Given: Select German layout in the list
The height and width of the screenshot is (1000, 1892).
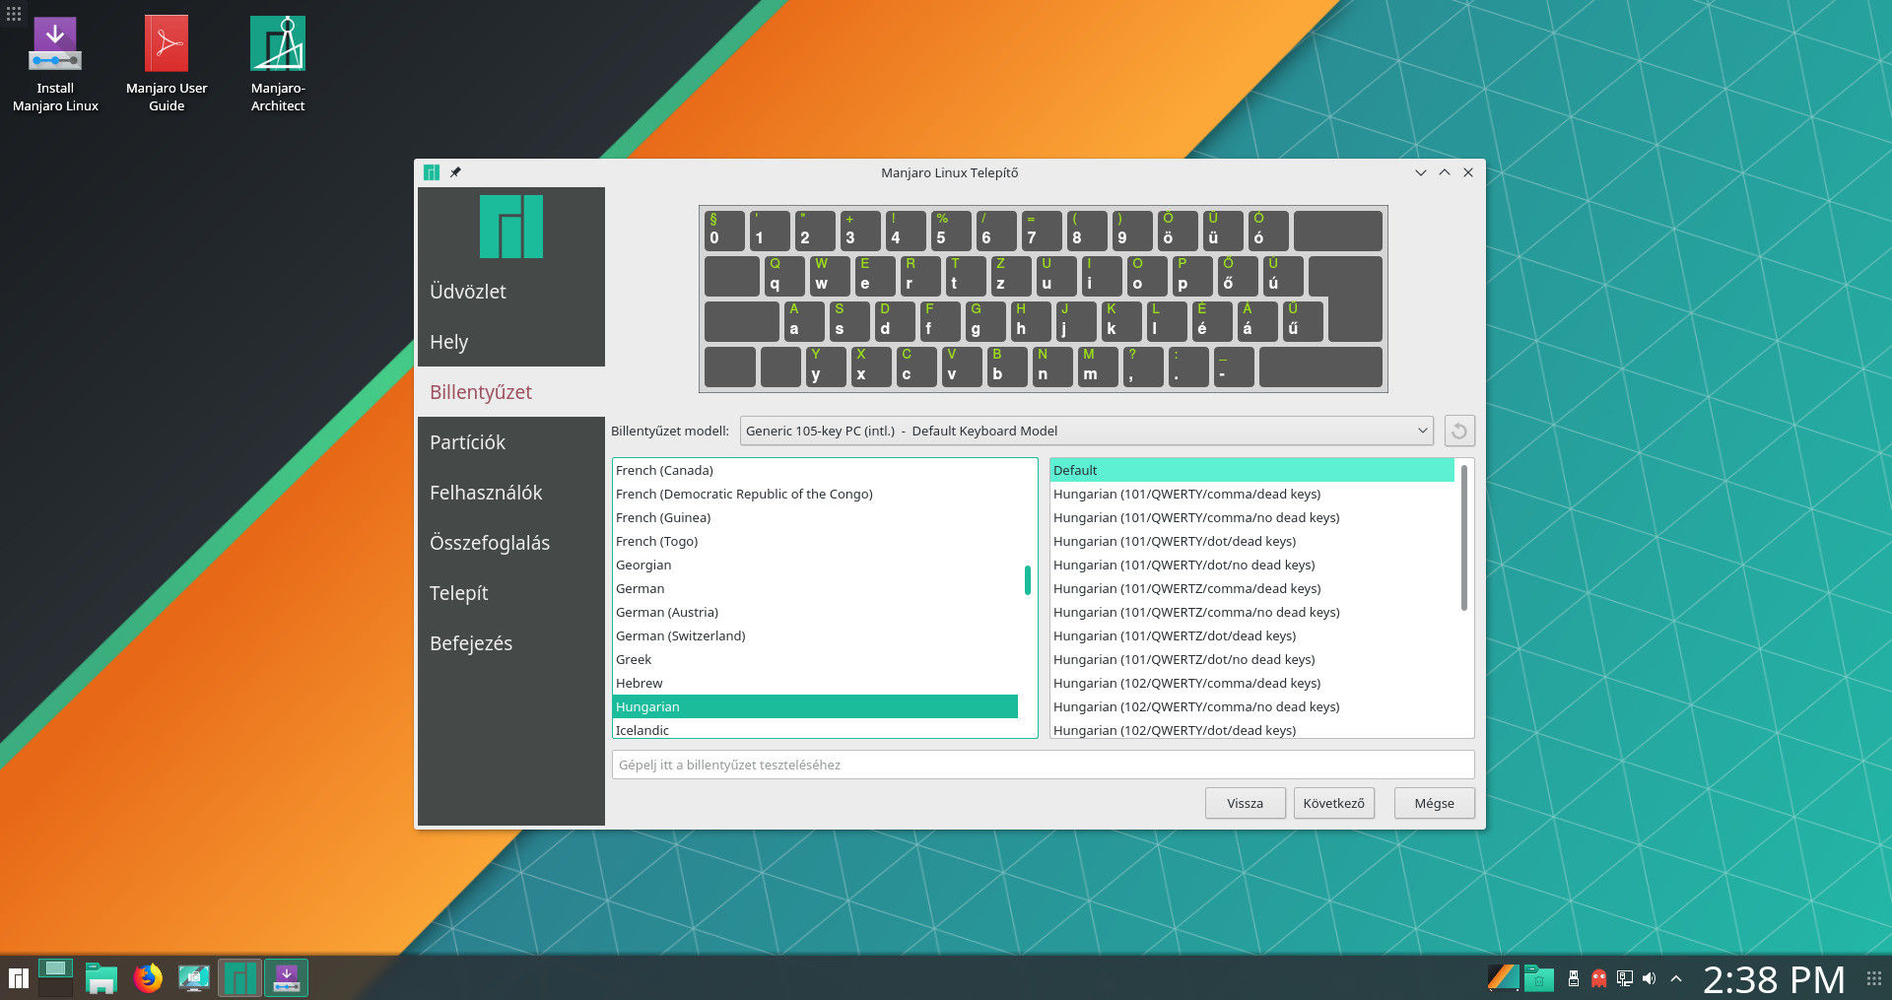Looking at the screenshot, I should (815, 588).
